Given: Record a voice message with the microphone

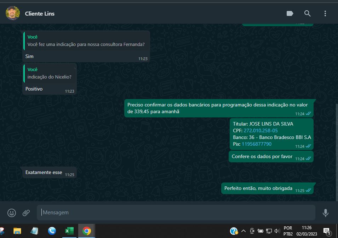Looking at the screenshot, I should click(x=325, y=213).
